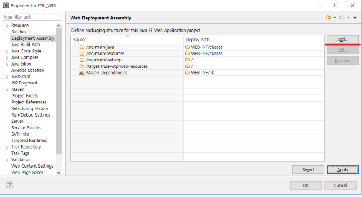
Task: Expand the JavaScript node
Action: tap(7, 77)
